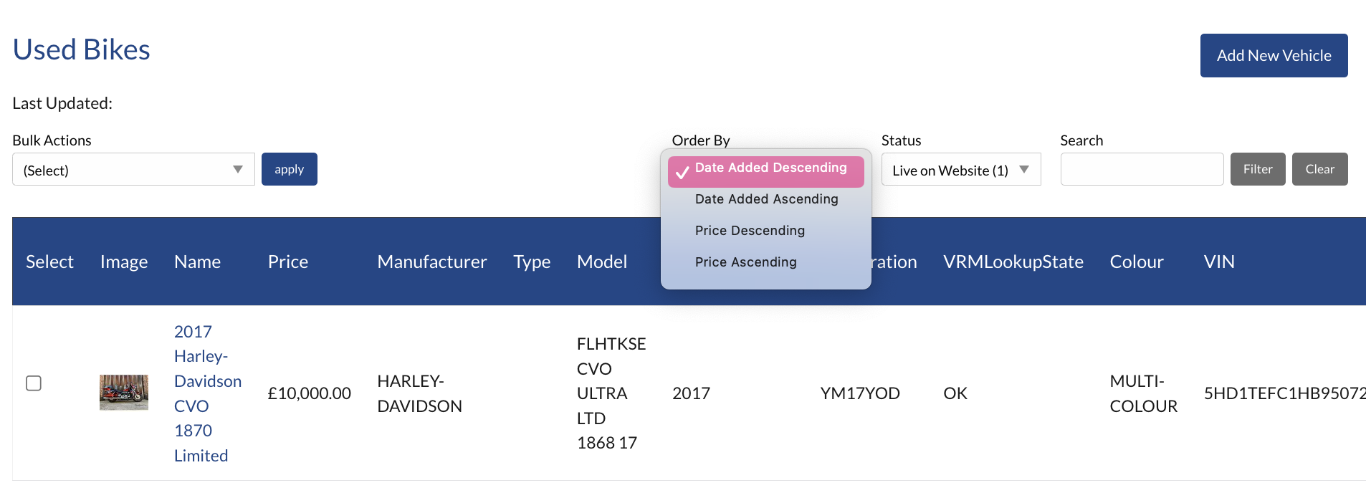Click the Manufacturer column header
Viewport: 1366px width, 503px height.
[431, 262]
